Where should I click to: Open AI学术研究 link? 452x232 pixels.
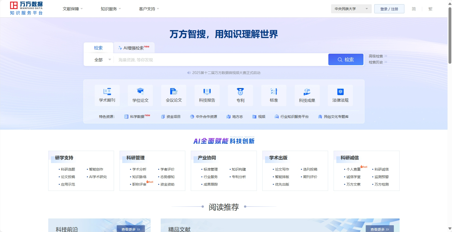pyautogui.click(x=98, y=177)
